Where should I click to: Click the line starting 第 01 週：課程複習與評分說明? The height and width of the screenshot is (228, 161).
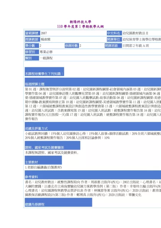(x=93, y=89)
